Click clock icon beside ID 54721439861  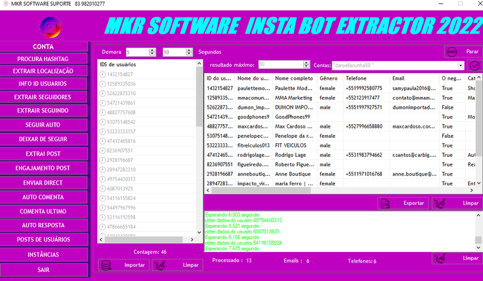click(103, 103)
